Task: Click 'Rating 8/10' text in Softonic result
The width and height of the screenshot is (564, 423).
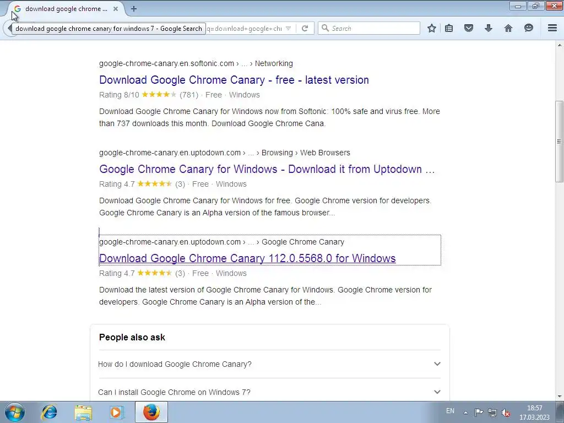Action: coord(119,95)
